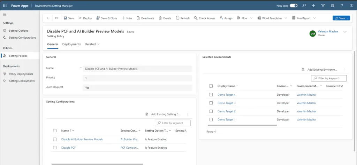Create a New record from command bar

127,18
